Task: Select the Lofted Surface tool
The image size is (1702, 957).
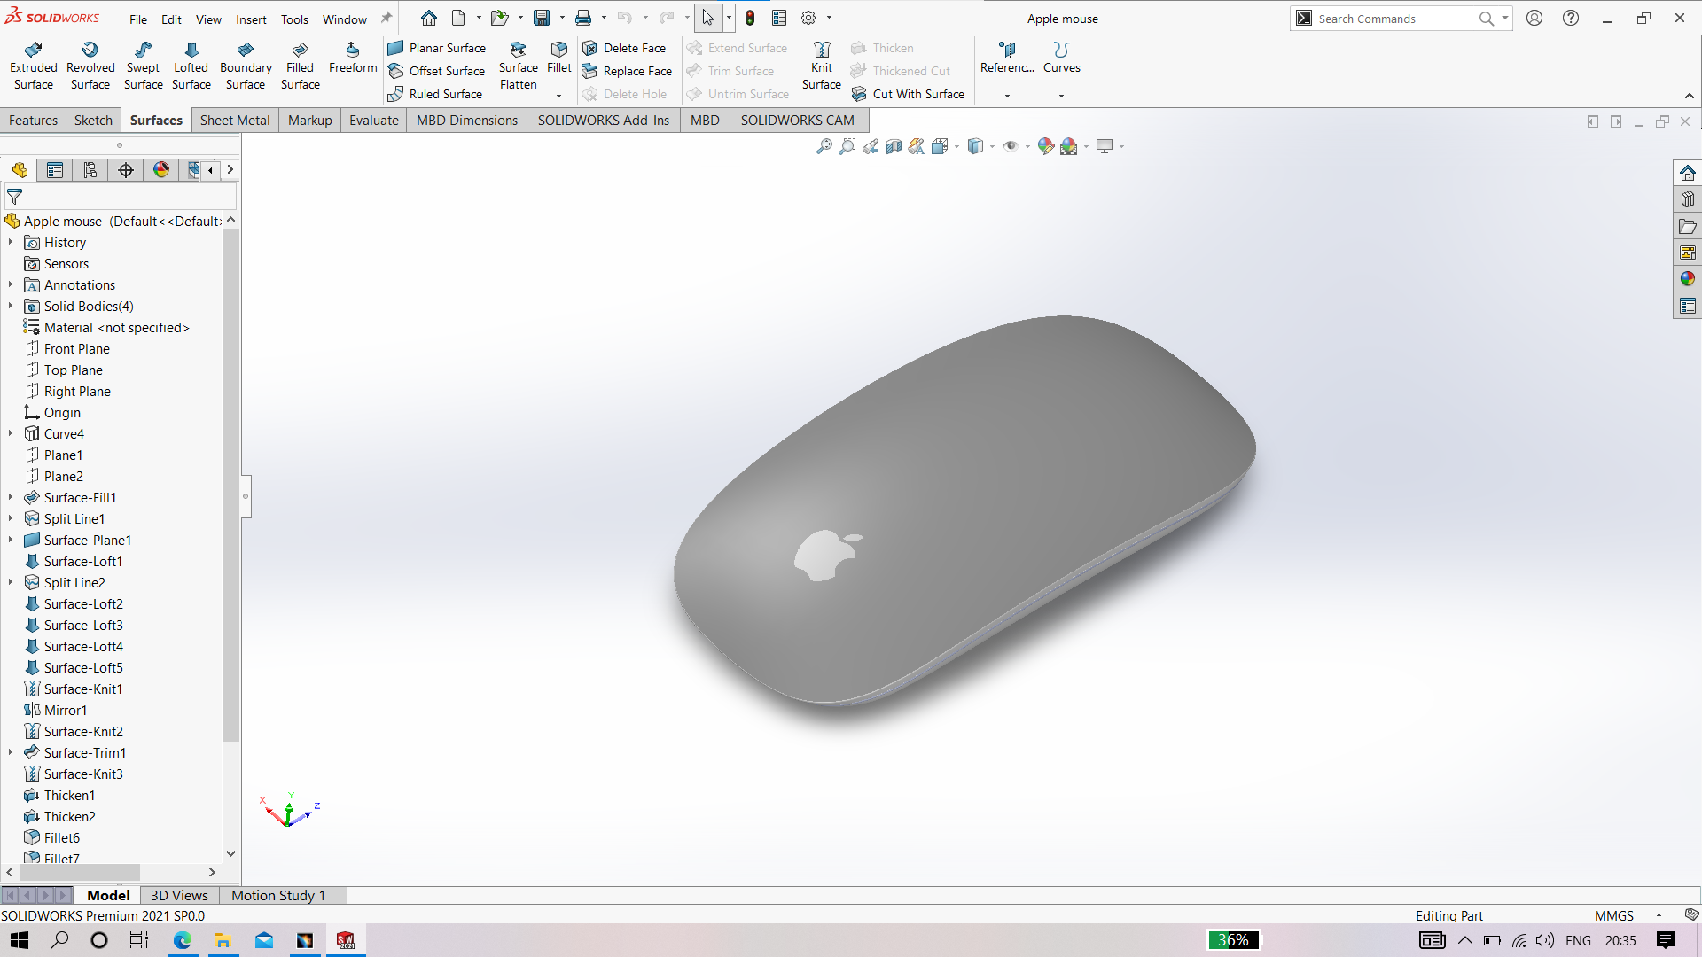Action: point(191,66)
